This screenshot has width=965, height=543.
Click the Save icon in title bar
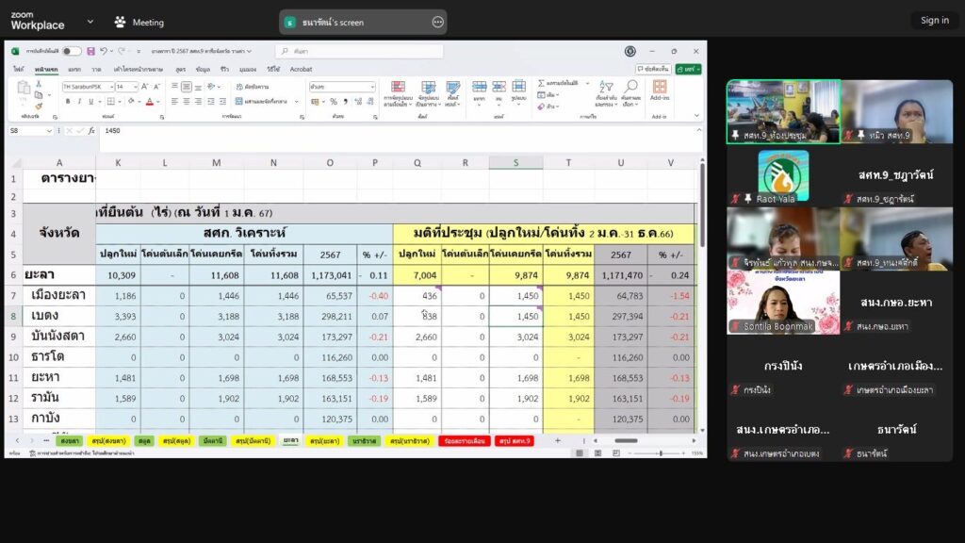(x=90, y=51)
